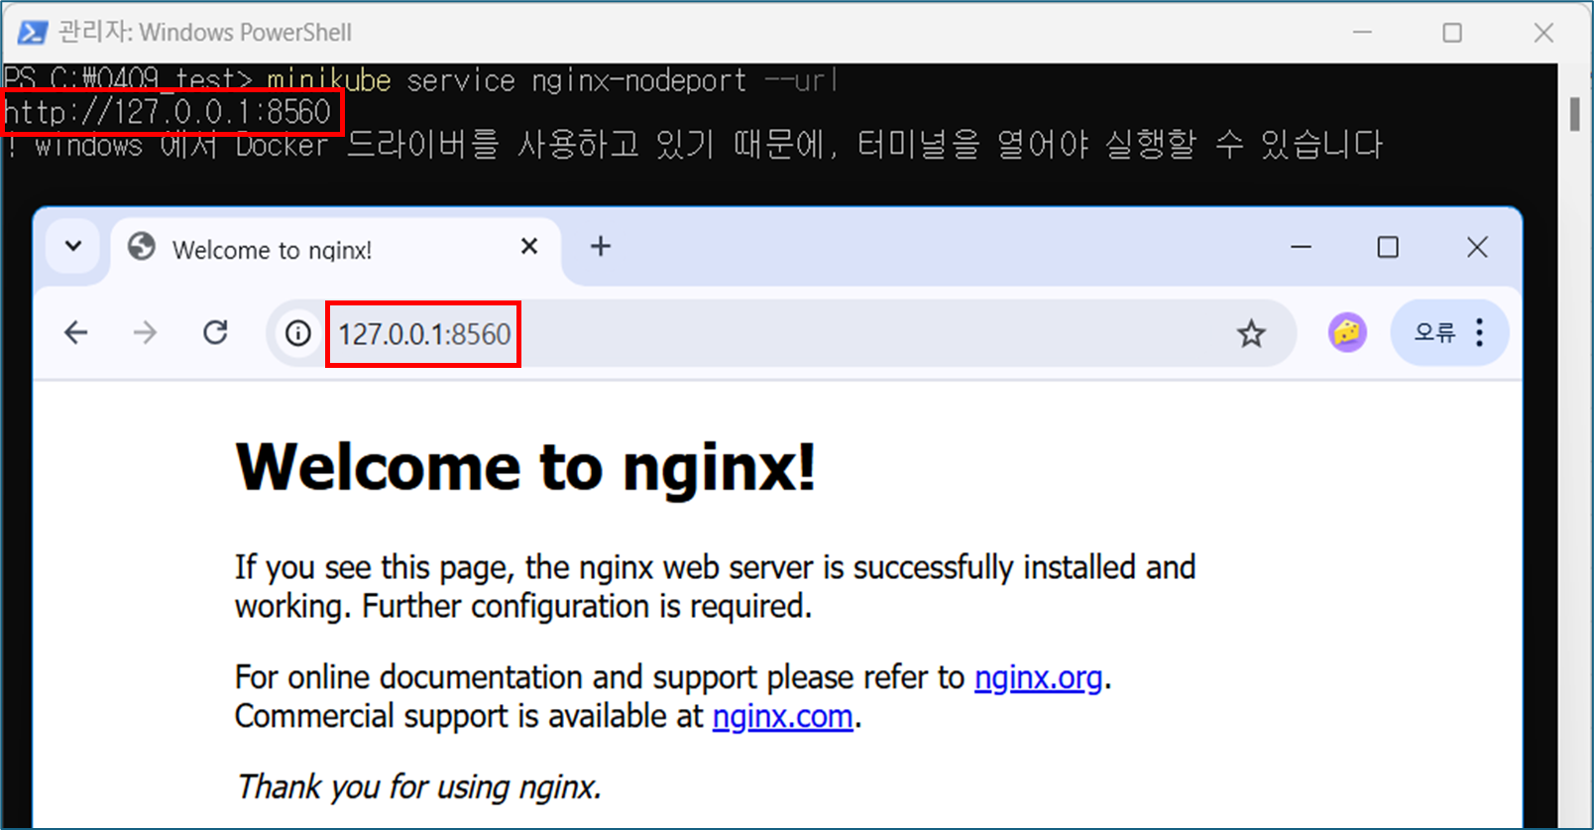Reload the nginx page
The width and height of the screenshot is (1594, 830).
[215, 332]
